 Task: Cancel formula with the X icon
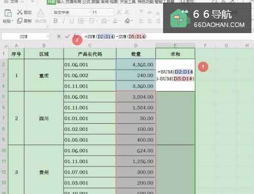click(x=58, y=36)
